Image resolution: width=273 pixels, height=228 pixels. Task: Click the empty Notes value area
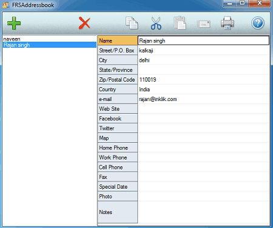[203, 212]
